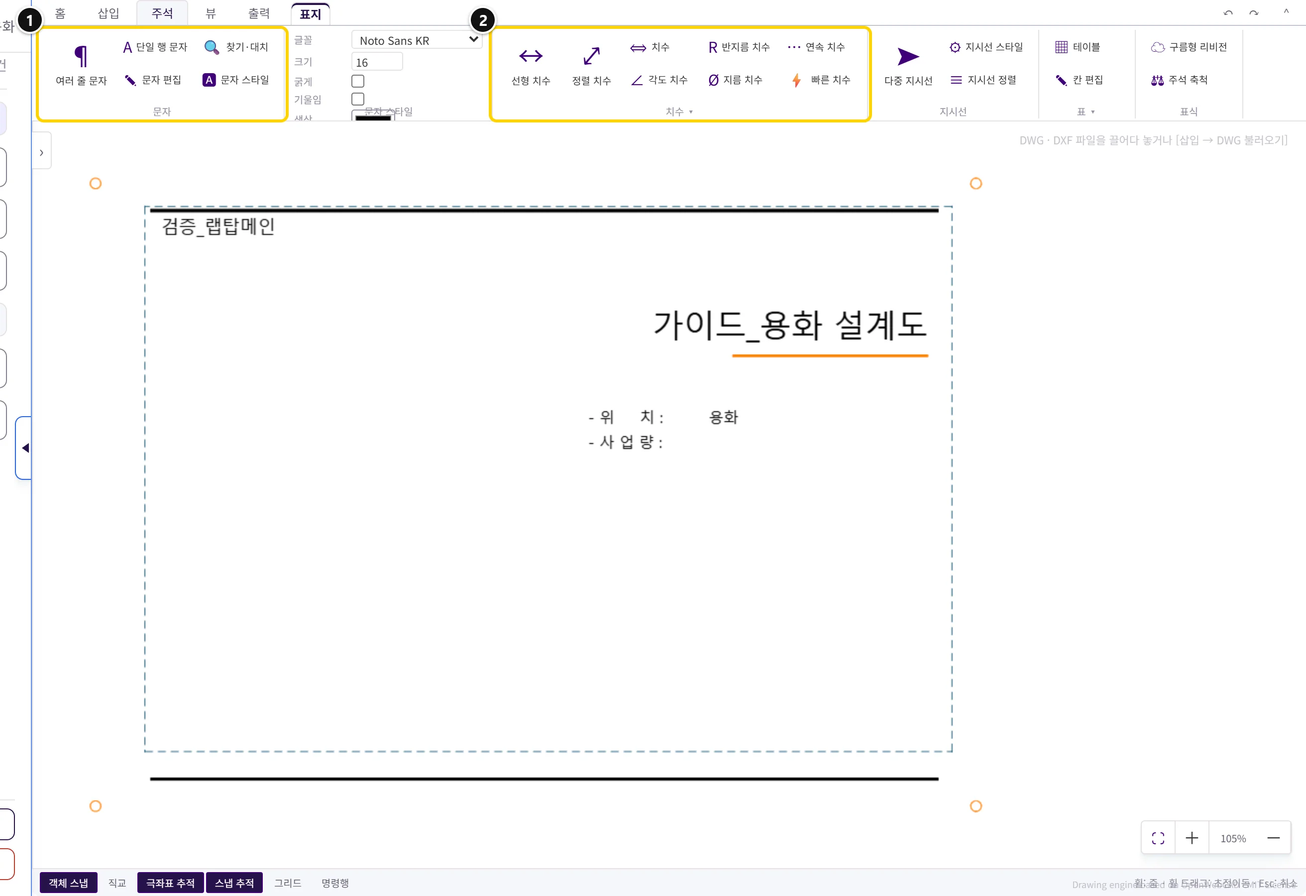This screenshot has height=896, width=1306.
Task: Collapse the left panel with the black triangle
Action: pos(25,448)
